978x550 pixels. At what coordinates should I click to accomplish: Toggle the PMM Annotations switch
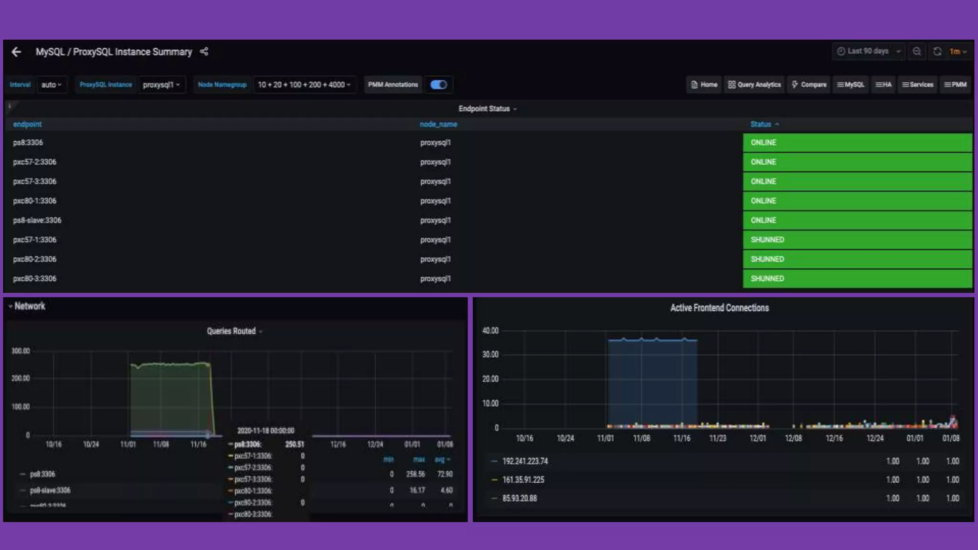click(438, 85)
